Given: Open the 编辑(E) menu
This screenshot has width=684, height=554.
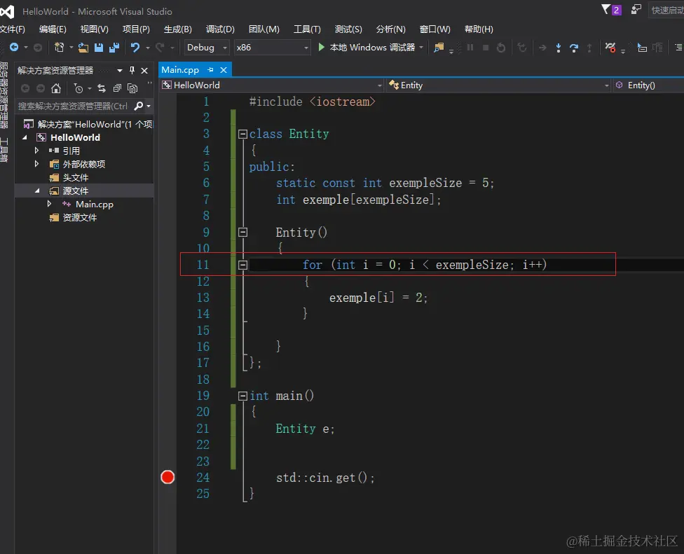Looking at the screenshot, I should (53, 29).
